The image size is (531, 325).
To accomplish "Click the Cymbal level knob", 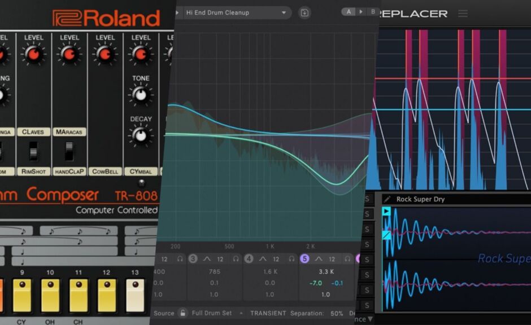I will 141,54.
